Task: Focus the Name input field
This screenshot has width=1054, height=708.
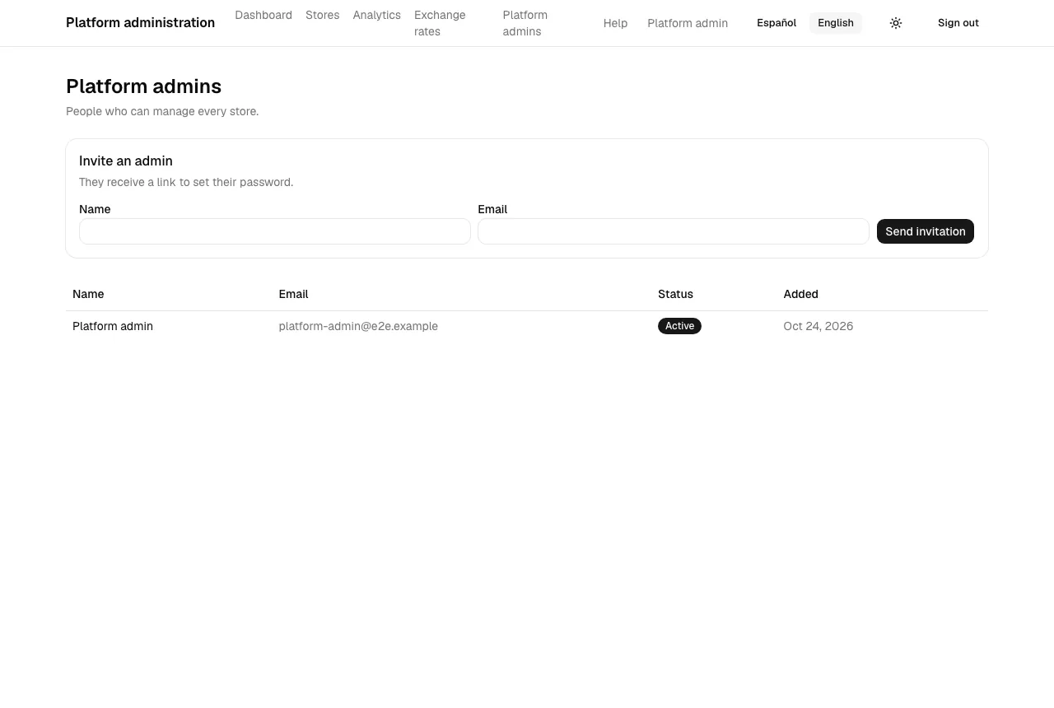Action: 275,231
